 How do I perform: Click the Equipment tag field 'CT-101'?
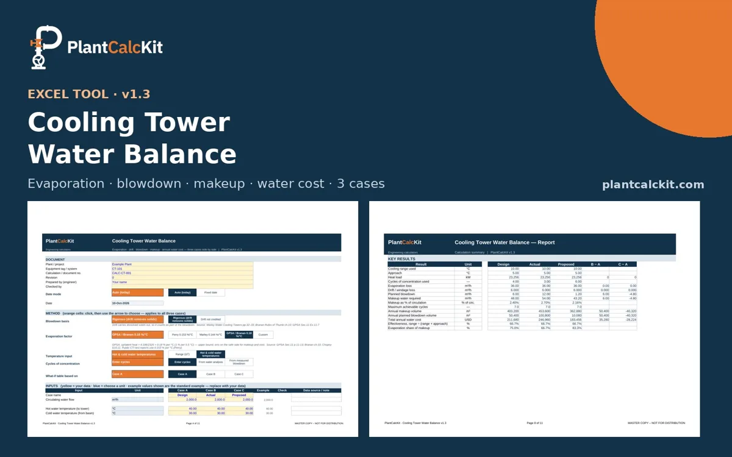point(182,269)
